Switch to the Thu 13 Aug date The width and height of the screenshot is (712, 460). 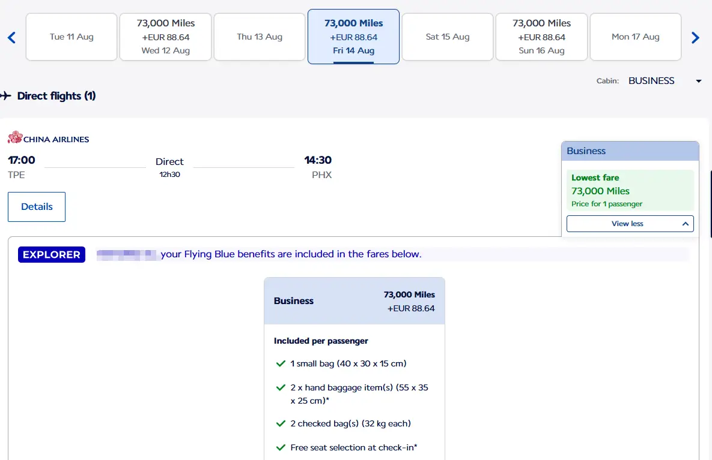pyautogui.click(x=260, y=37)
